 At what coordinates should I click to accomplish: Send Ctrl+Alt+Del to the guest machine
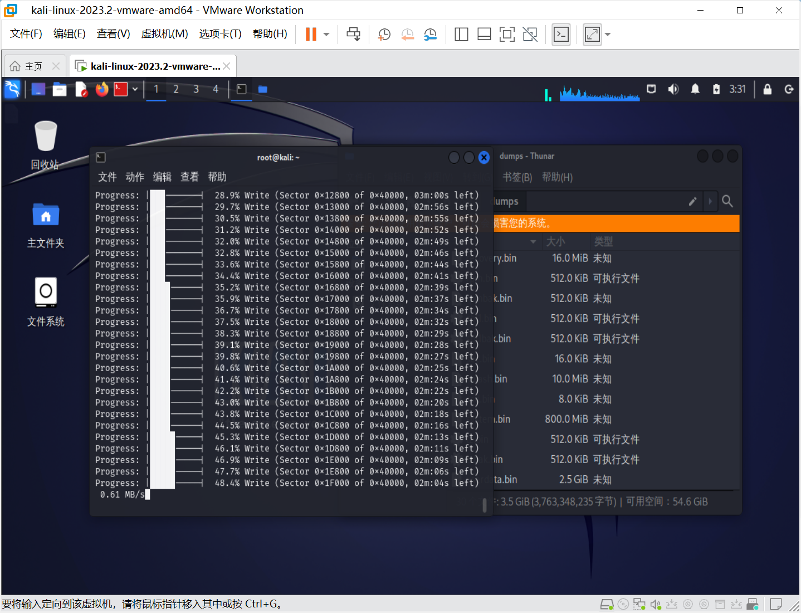[354, 34]
